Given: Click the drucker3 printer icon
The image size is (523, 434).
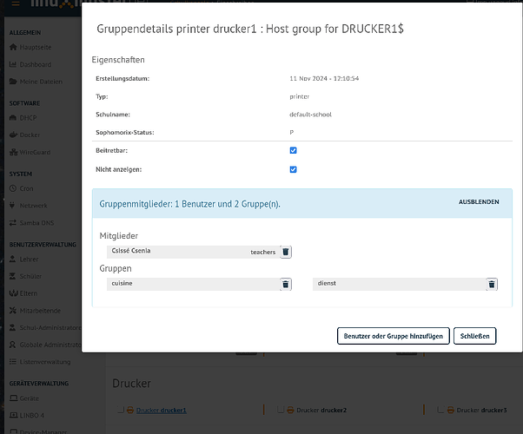Looking at the screenshot, I should tap(450, 410).
